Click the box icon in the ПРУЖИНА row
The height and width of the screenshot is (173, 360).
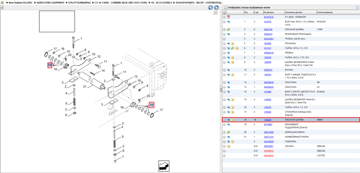coord(232,44)
